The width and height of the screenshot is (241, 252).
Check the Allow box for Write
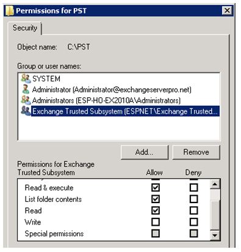(x=156, y=222)
